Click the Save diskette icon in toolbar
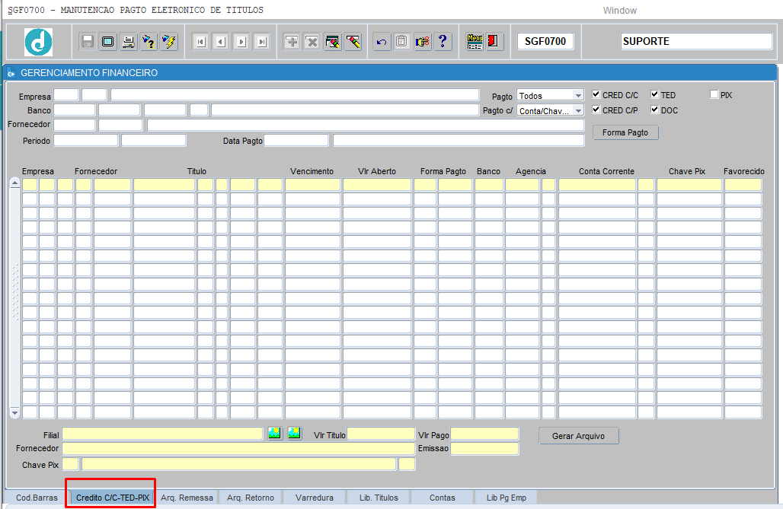This screenshot has height=509, width=783. [88, 42]
